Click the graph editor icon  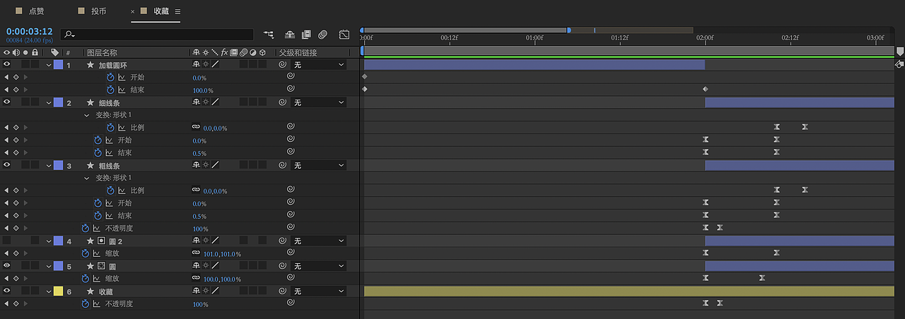click(344, 34)
